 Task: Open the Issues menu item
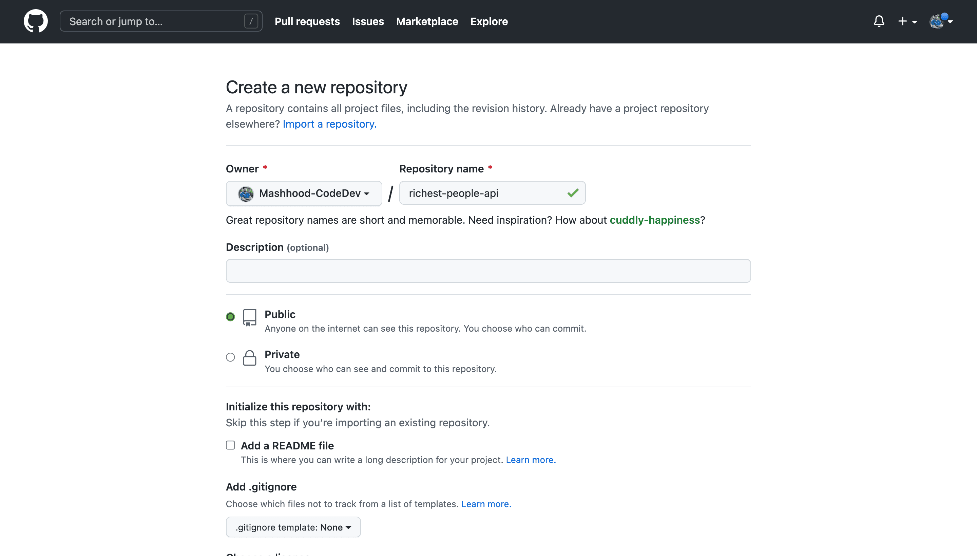(368, 21)
